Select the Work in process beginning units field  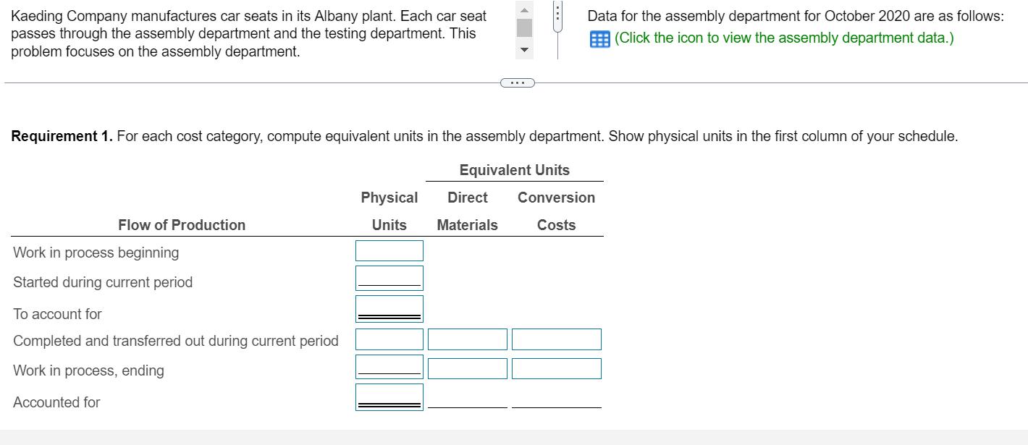coord(389,250)
